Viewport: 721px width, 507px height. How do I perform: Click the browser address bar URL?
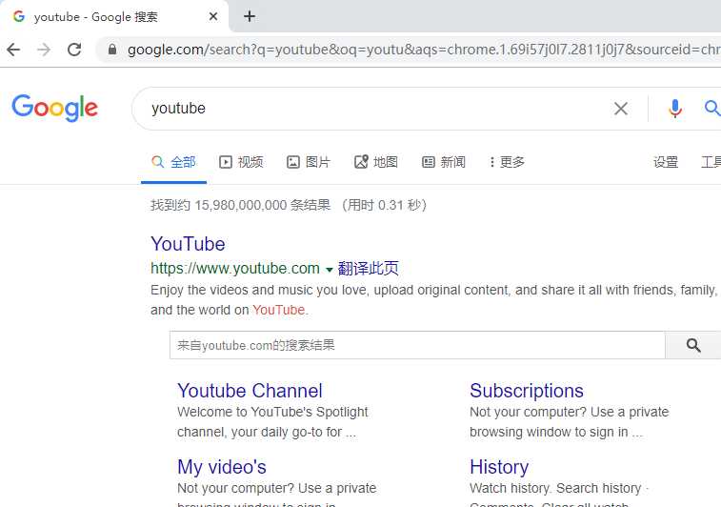coord(423,50)
